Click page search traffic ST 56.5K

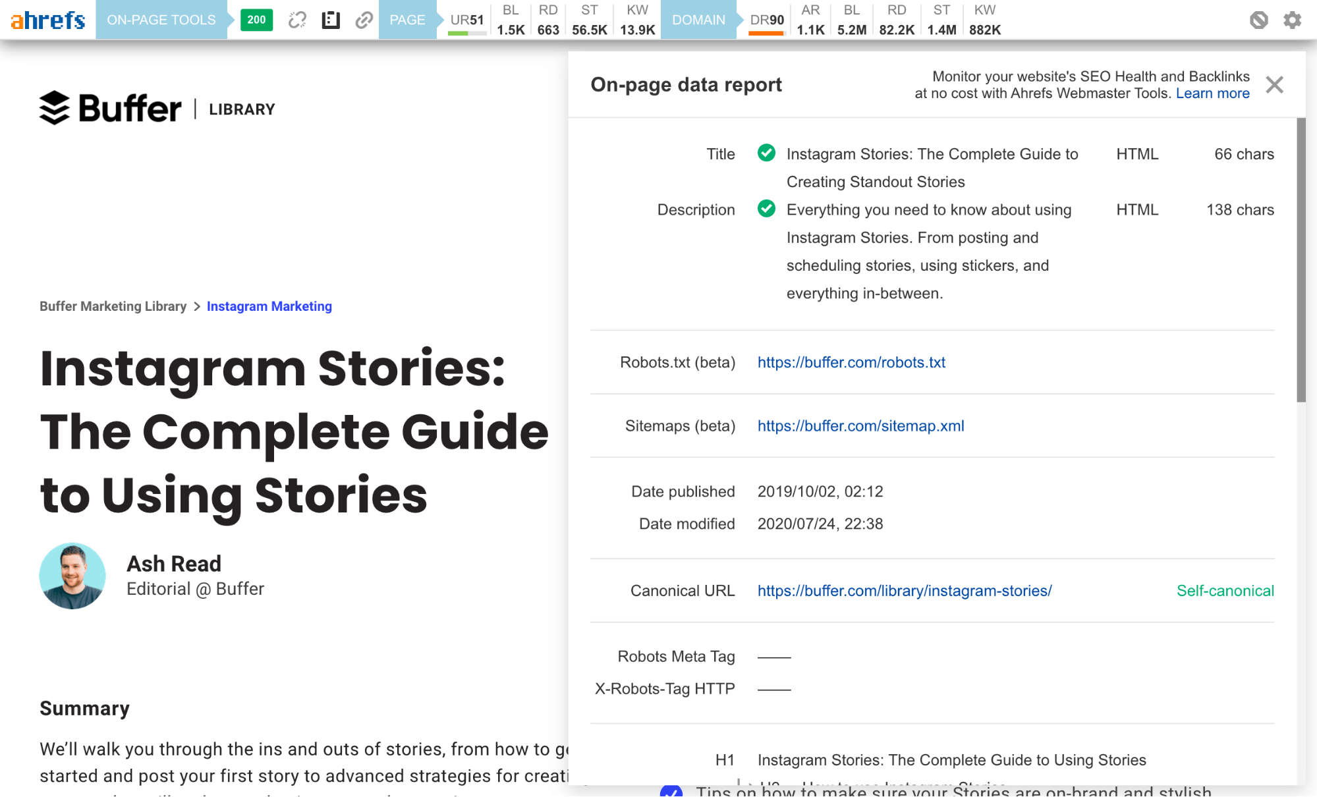coord(590,20)
